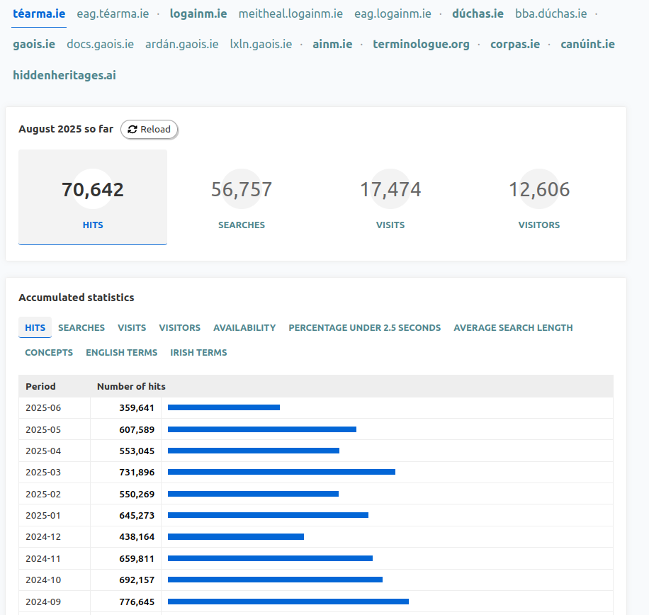Viewport: 649px width, 615px height.
Task: Switch to the CONCEPTS tab
Action: coord(49,352)
